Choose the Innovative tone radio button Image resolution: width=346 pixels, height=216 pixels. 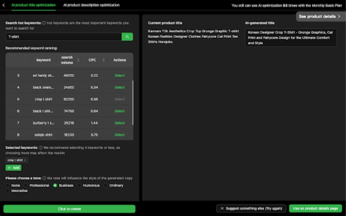8,191
